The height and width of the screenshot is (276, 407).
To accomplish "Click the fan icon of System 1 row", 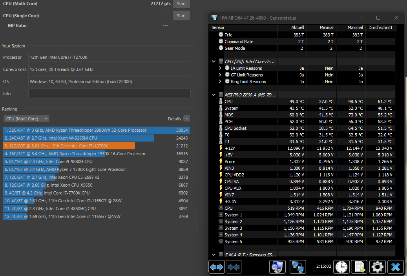I will pos(221,215).
